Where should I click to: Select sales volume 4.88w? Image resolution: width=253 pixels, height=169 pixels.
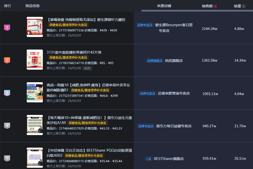pos(239,29)
